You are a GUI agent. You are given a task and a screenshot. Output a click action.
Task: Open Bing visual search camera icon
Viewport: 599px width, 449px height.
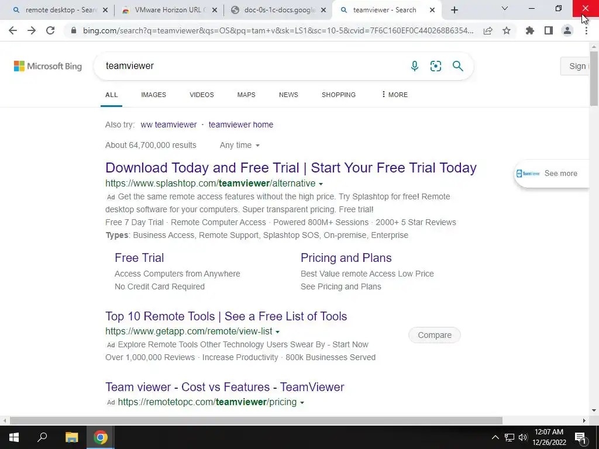435,66
